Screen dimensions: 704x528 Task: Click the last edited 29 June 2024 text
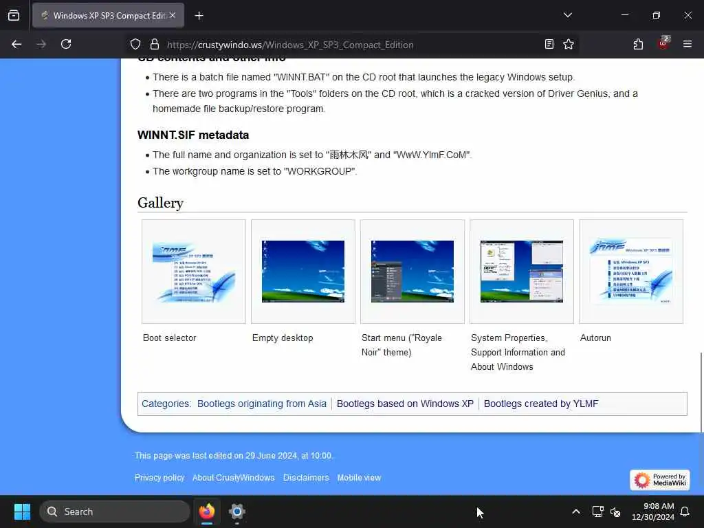coord(234,456)
